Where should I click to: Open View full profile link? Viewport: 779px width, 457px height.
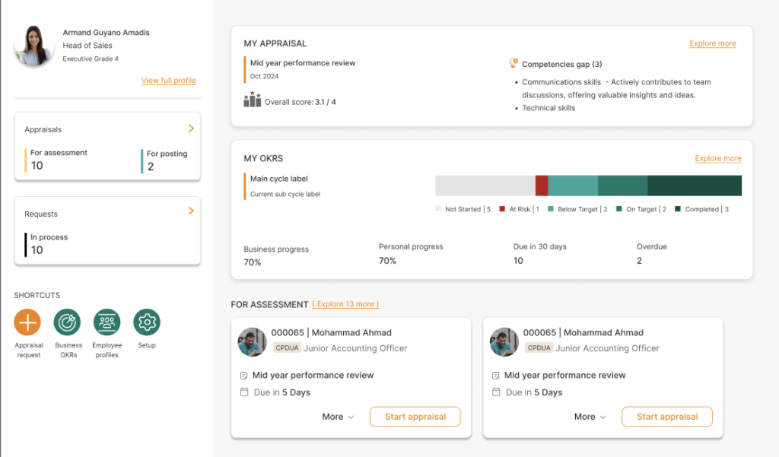click(x=168, y=81)
